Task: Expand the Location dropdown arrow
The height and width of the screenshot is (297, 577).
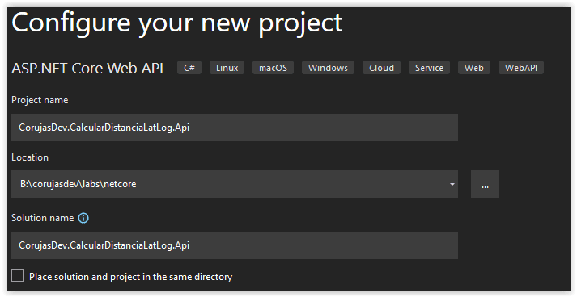Action: coord(452,184)
